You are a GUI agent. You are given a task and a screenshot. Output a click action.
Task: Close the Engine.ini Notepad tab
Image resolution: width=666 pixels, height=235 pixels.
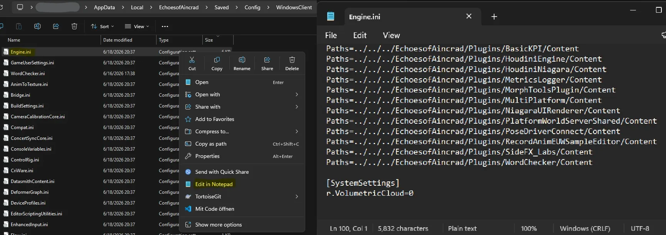(469, 16)
